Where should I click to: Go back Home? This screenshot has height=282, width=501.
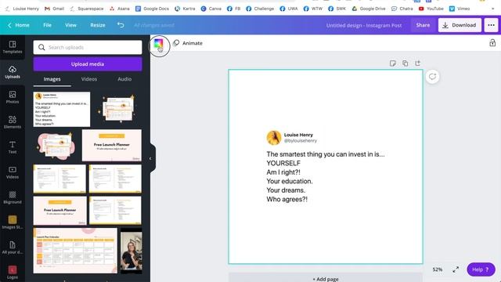point(19,25)
